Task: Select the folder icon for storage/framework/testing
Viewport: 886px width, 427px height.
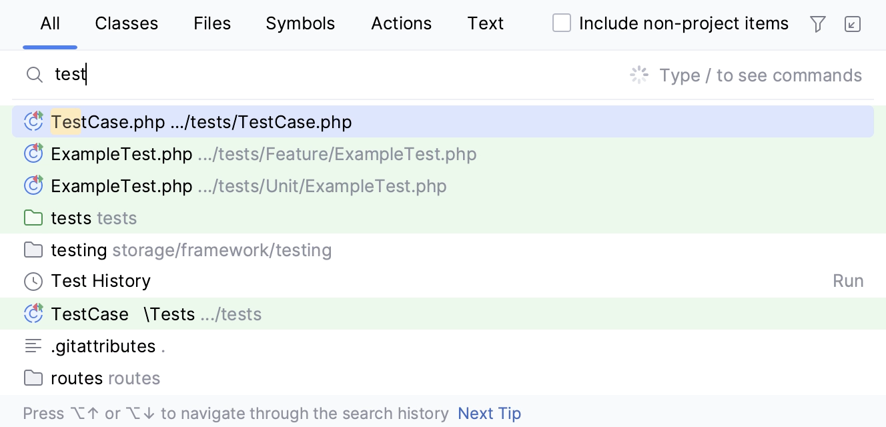Action: pyautogui.click(x=33, y=250)
